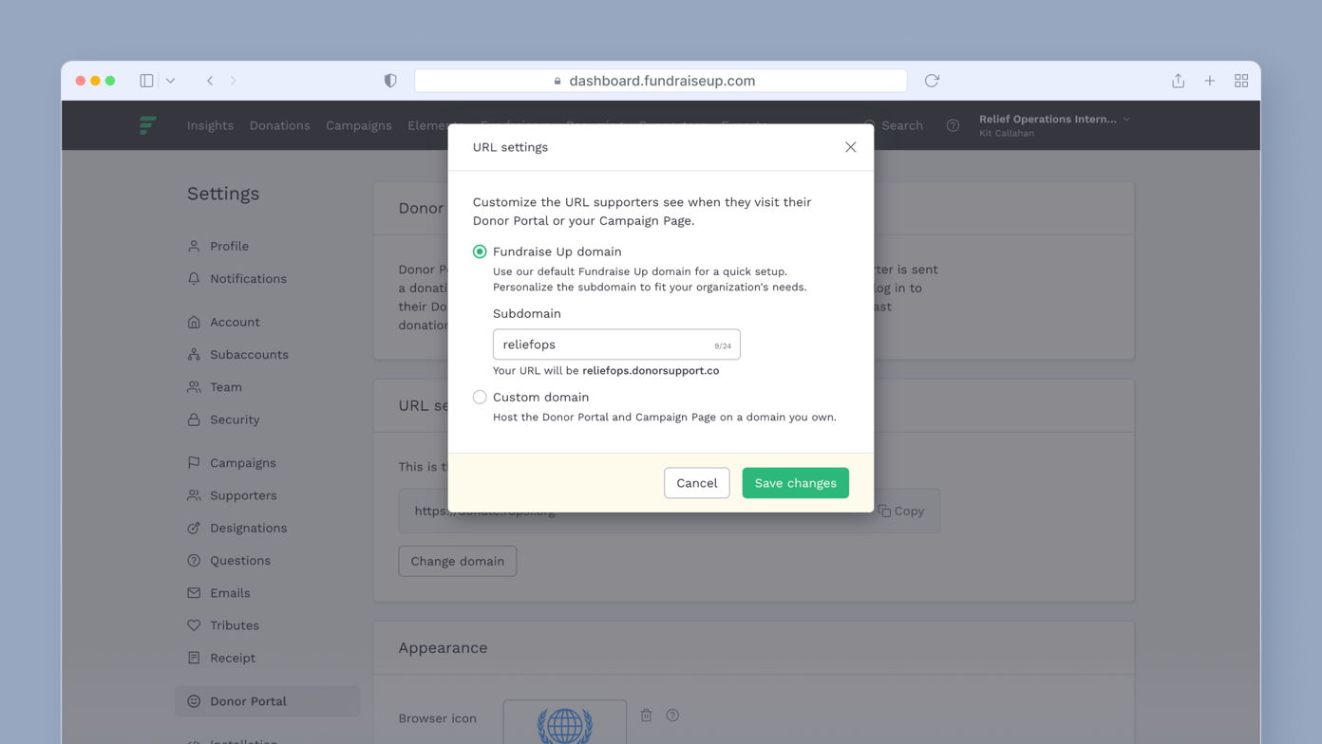The image size is (1322, 744).
Task: Select the Fundraise Up domain radio option
Action: [480, 251]
